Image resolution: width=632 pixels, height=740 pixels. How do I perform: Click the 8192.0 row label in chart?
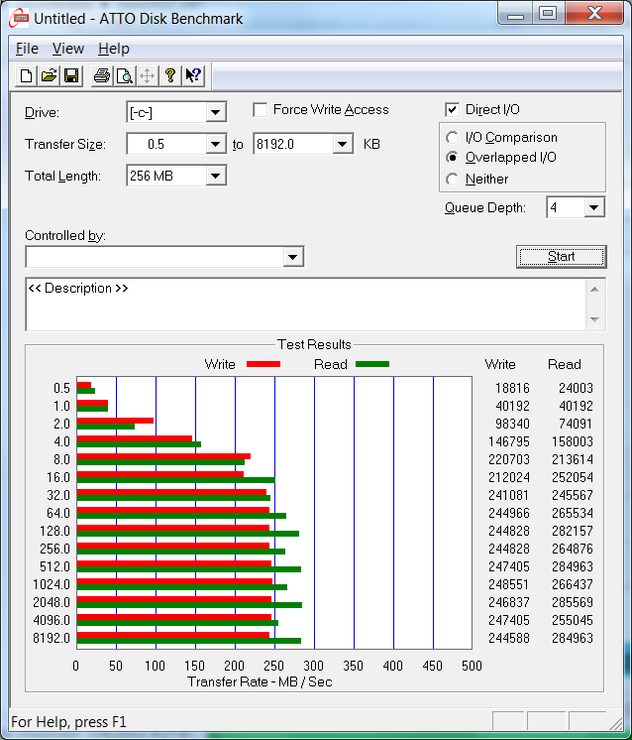tap(52, 638)
